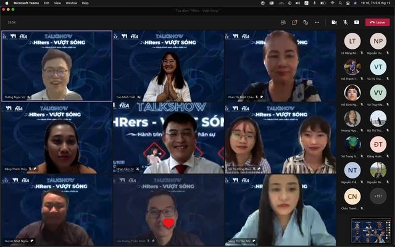
Task: Open the meeting chat icon
Action: 294,22
